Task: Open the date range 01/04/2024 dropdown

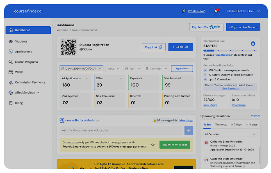Action: pyautogui.click(x=82, y=68)
